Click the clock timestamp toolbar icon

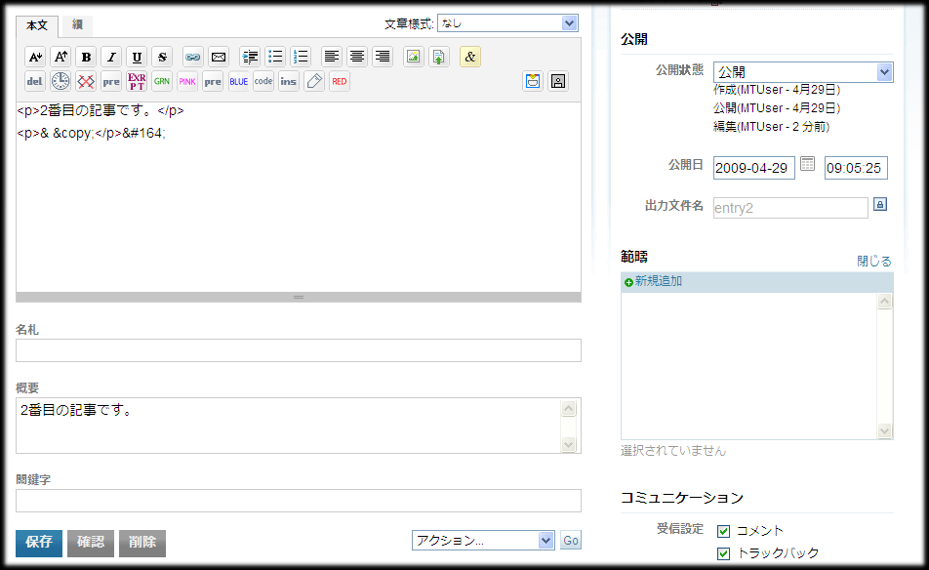tap(61, 81)
